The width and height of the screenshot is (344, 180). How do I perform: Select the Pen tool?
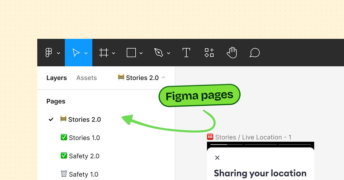pos(159,53)
